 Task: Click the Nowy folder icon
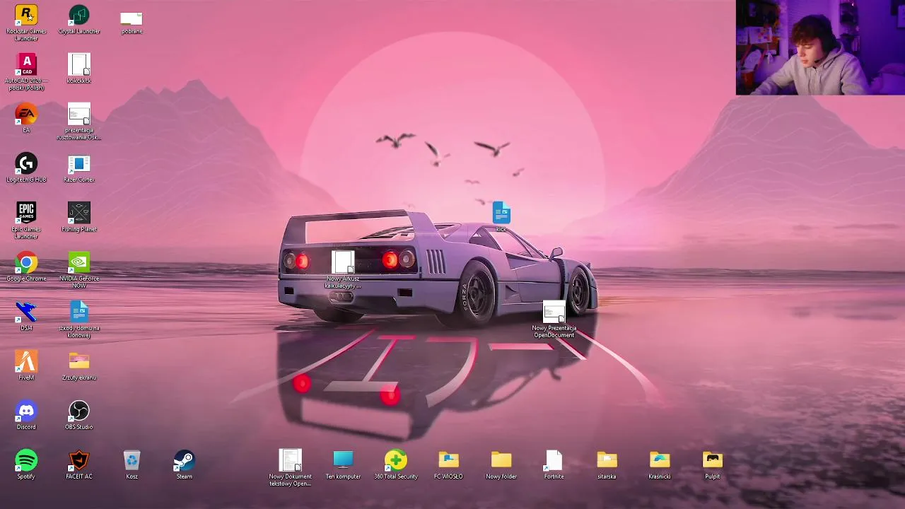pos(501,464)
